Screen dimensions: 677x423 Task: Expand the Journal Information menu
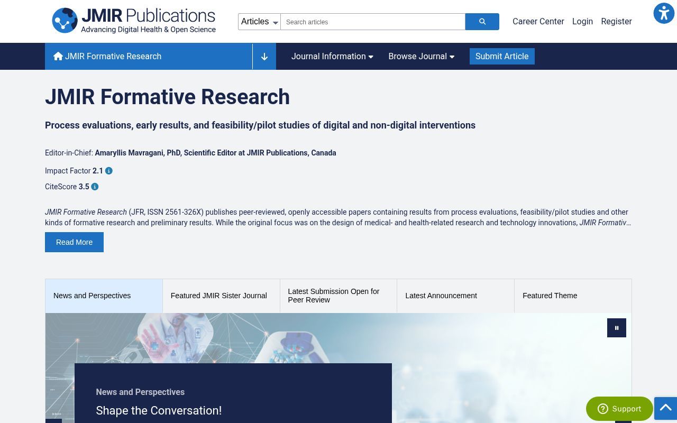click(332, 57)
